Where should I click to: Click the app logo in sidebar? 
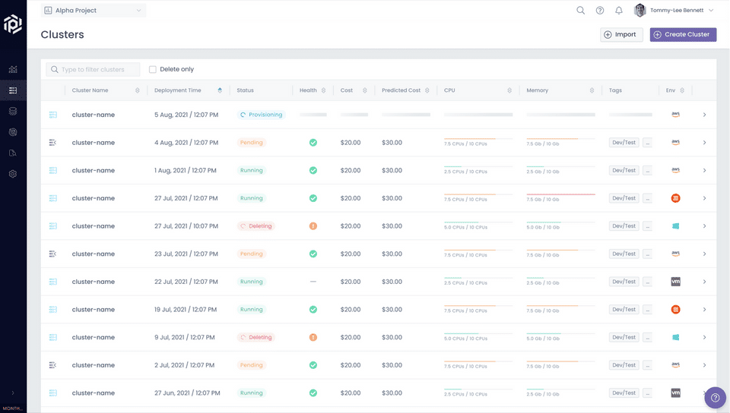[x=13, y=24]
